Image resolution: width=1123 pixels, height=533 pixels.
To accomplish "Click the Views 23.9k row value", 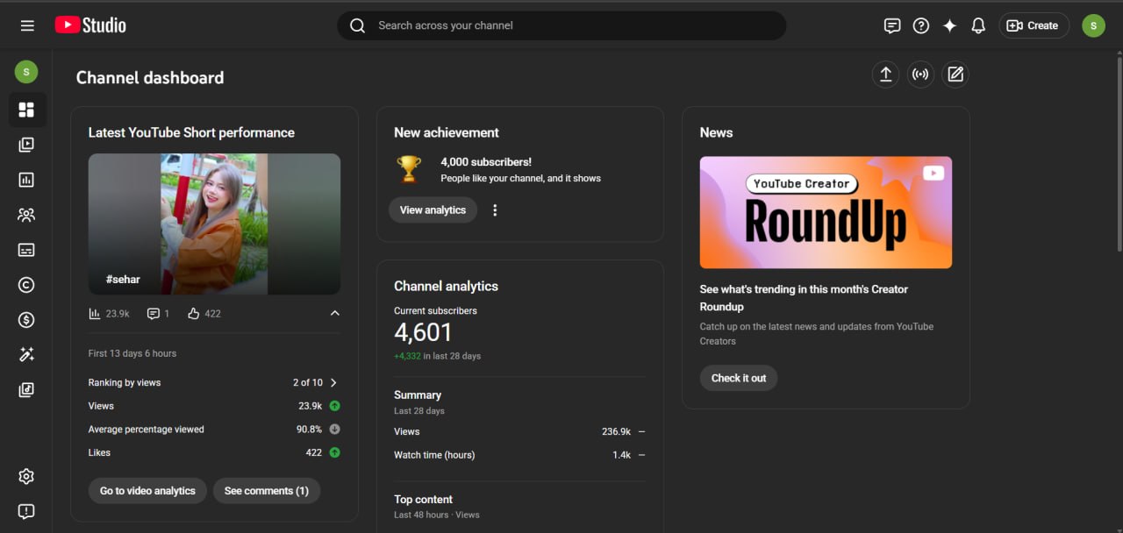I will tap(310, 406).
